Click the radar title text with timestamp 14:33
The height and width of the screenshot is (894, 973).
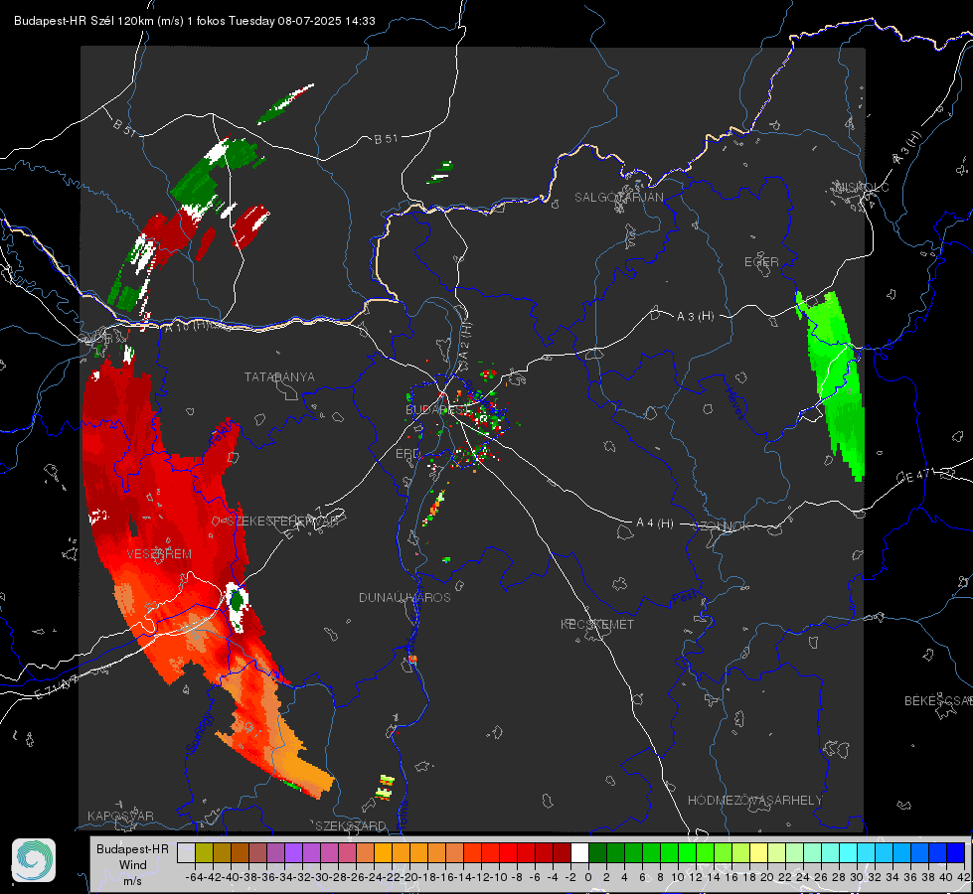point(194,21)
